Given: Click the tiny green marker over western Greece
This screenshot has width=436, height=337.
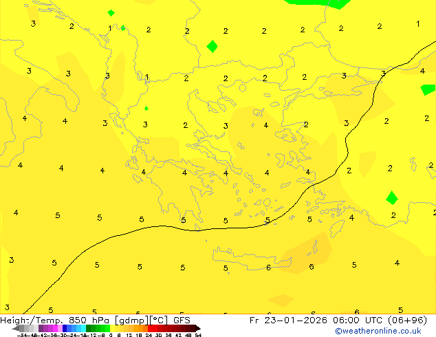Looking at the screenshot, I should (x=146, y=108).
